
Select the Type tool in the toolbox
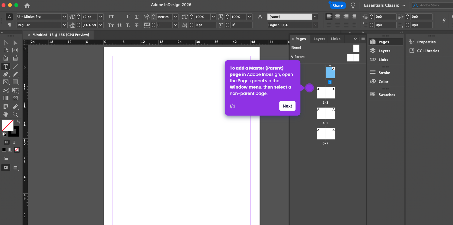pos(6,66)
